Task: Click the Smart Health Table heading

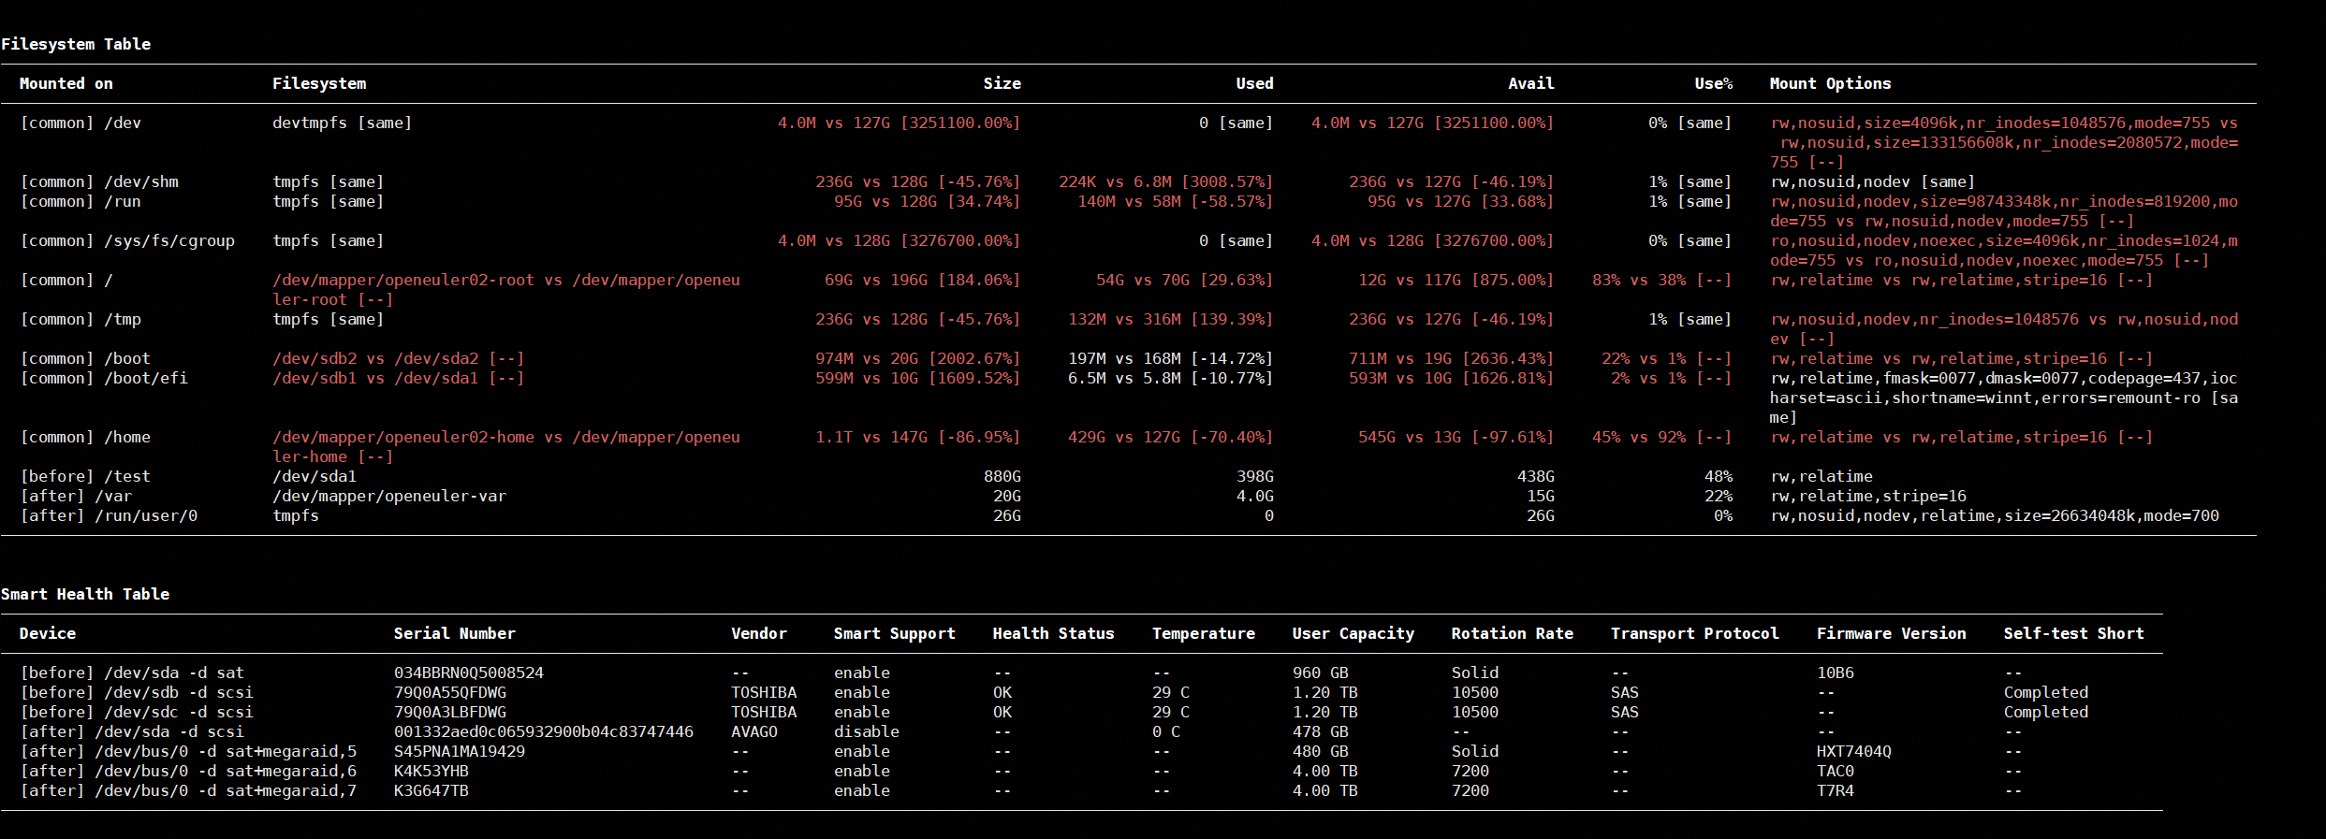Action: (x=85, y=594)
